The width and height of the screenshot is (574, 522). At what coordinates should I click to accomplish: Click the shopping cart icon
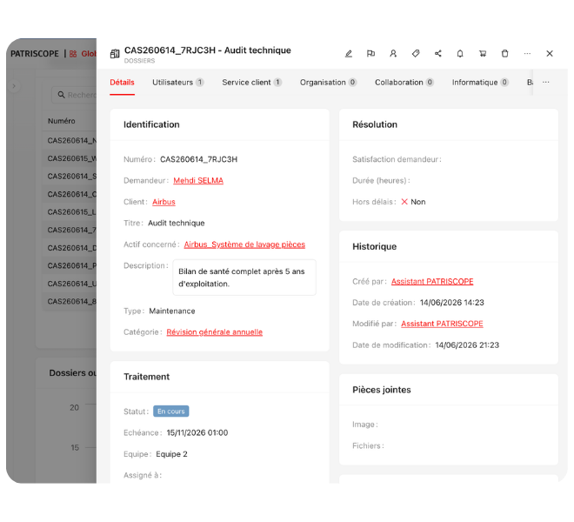tap(483, 54)
